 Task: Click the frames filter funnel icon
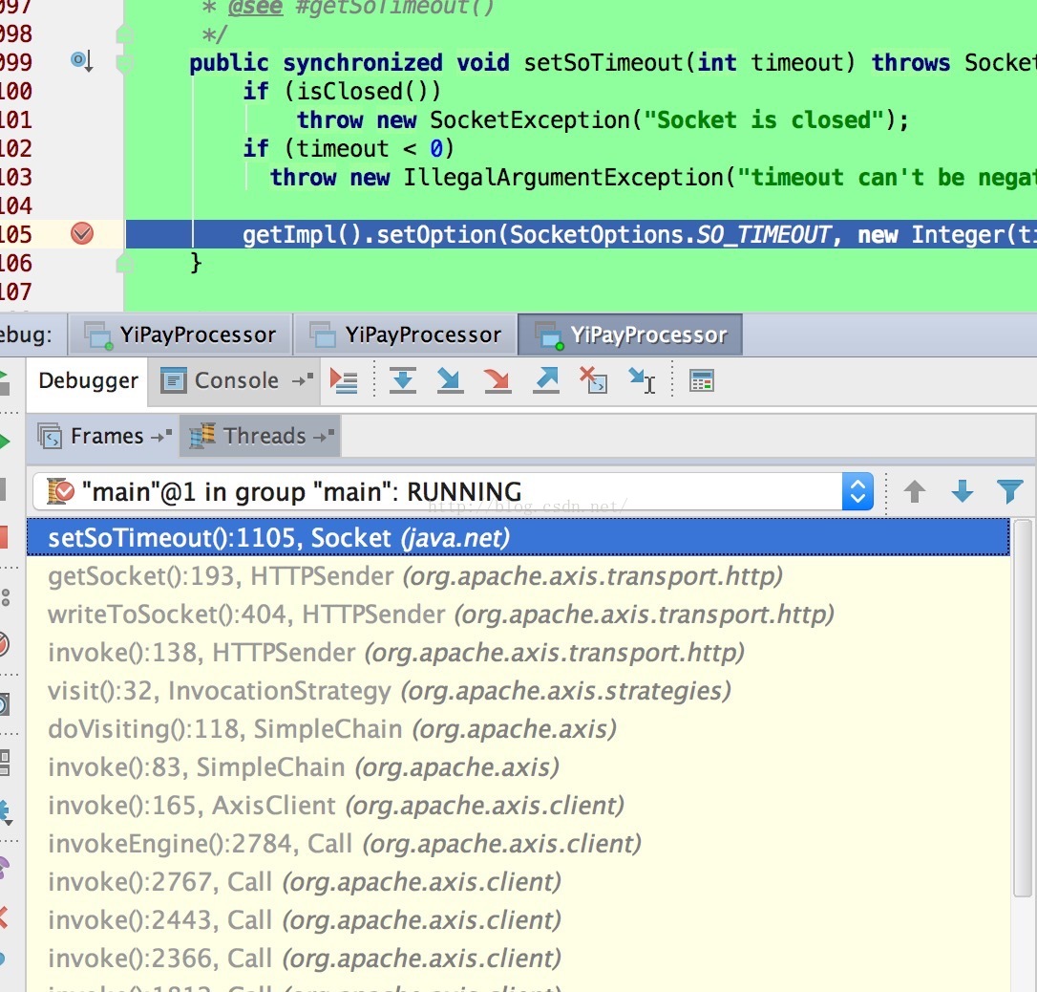(1010, 491)
